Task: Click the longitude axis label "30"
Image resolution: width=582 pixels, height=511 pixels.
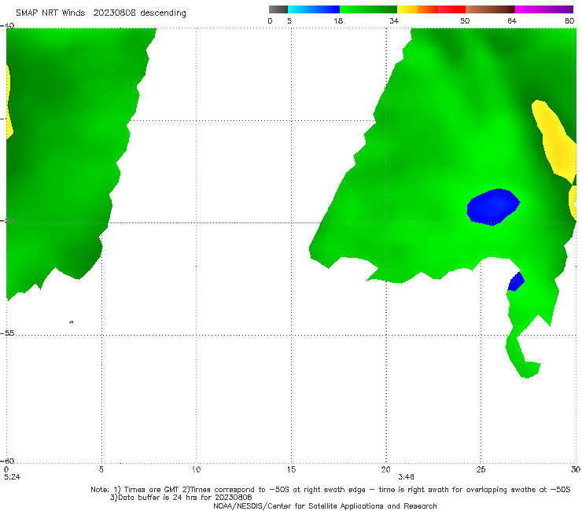Action: pyautogui.click(x=576, y=470)
